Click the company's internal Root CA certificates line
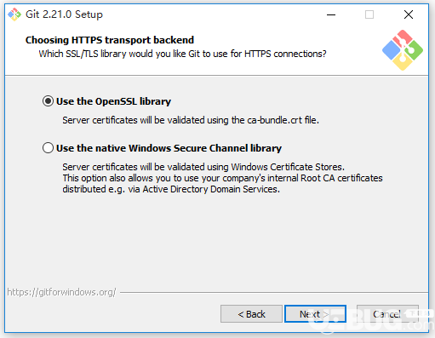 222,178
